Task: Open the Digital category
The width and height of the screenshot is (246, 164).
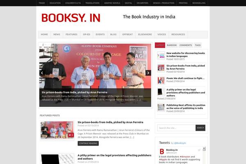Action: pos(128,3)
